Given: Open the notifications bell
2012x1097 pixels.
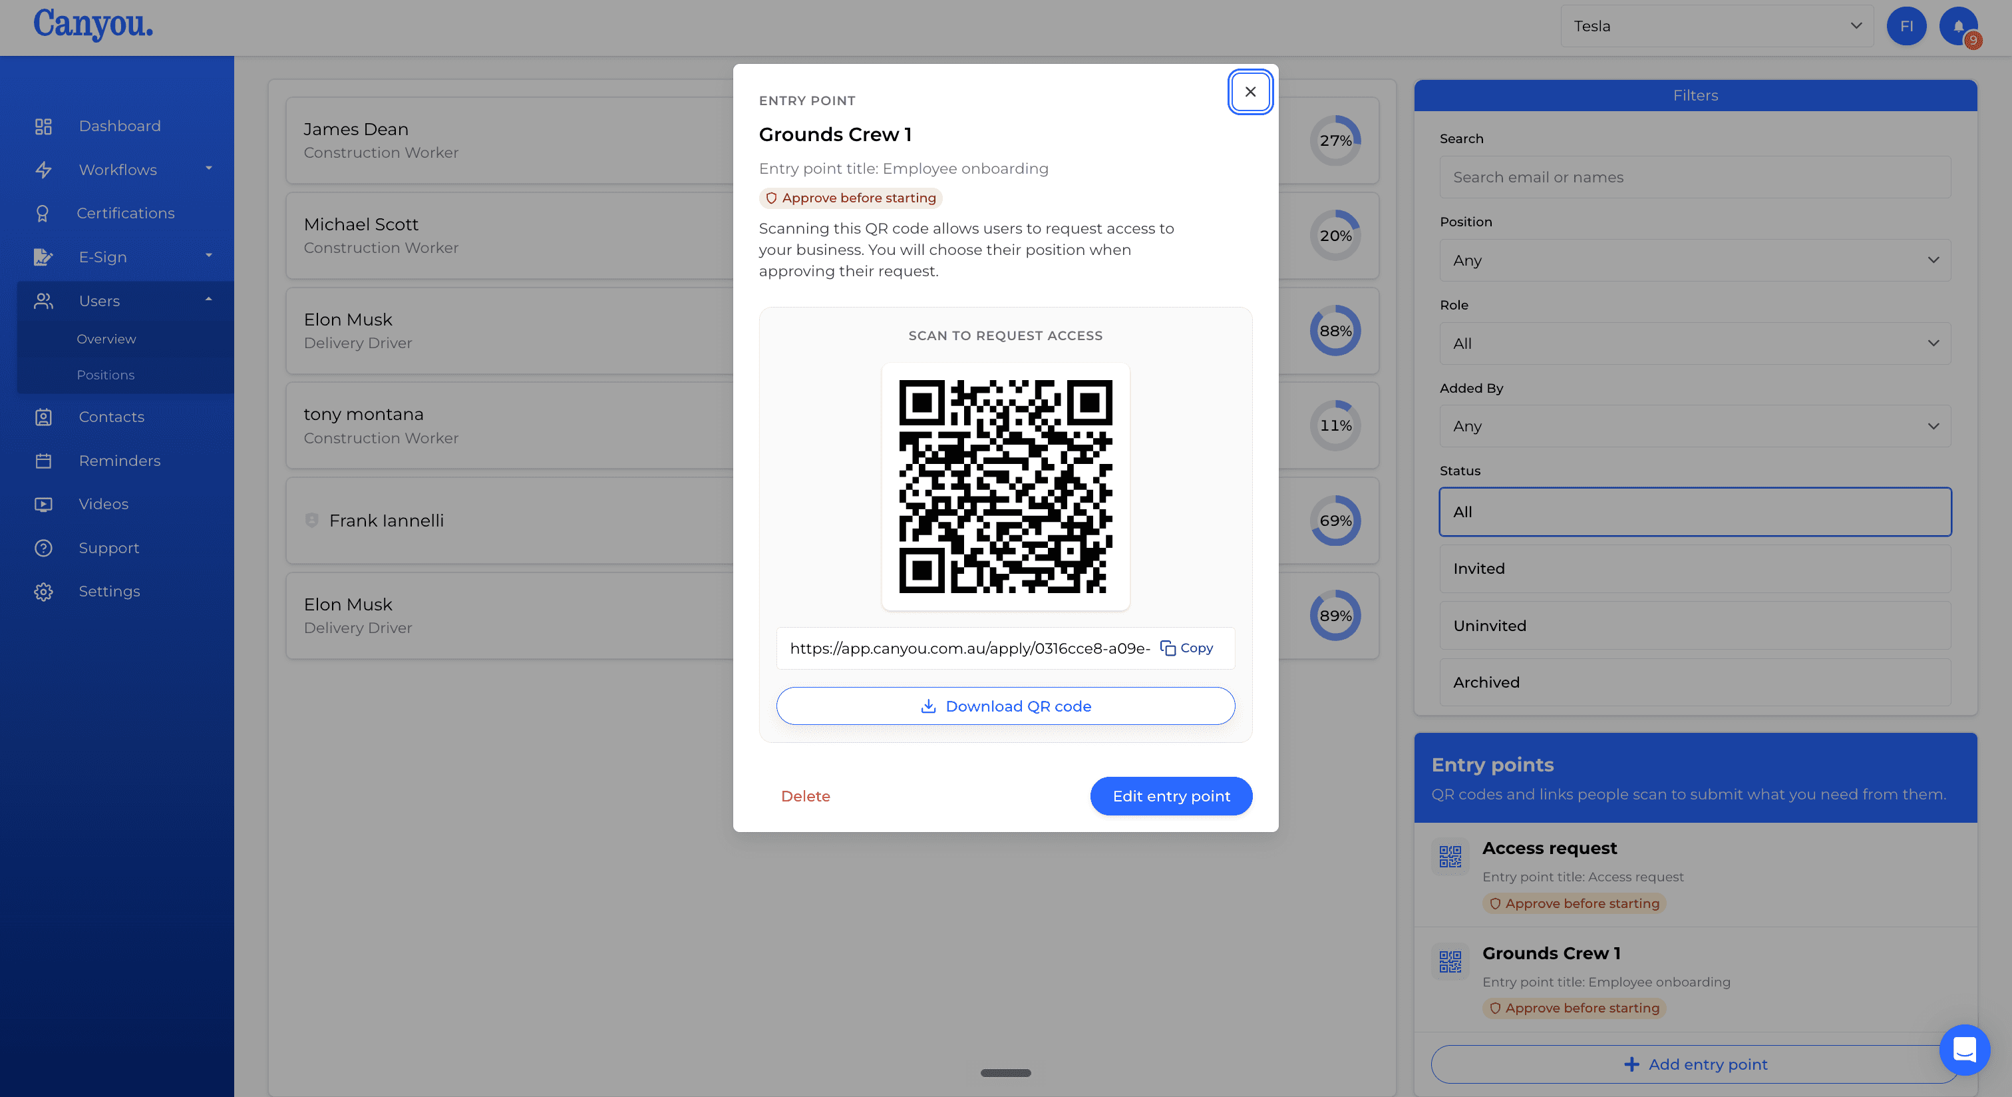Looking at the screenshot, I should (1958, 26).
